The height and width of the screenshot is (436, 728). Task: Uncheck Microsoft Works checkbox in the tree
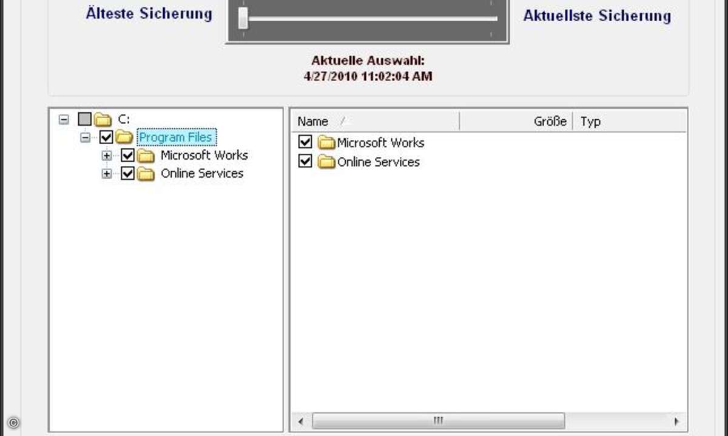pyautogui.click(x=127, y=156)
